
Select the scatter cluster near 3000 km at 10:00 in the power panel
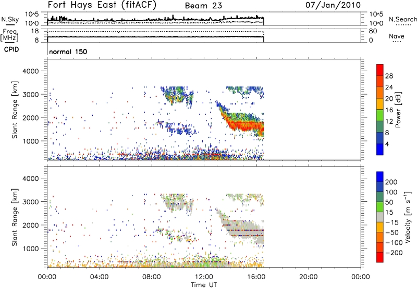(177, 96)
